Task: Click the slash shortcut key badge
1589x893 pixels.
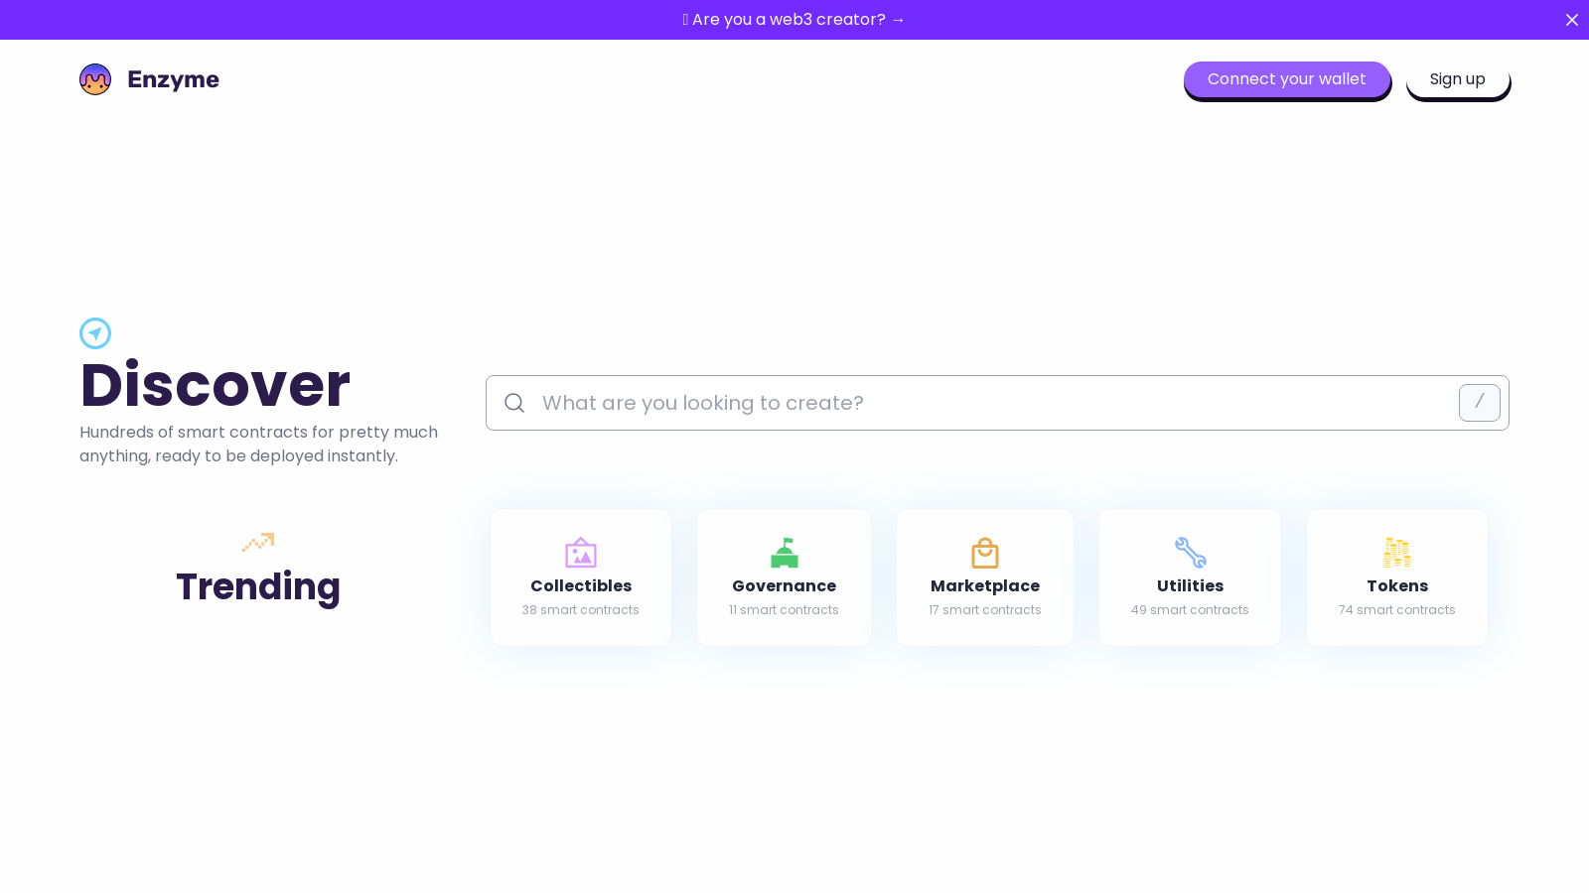Action: (1479, 403)
